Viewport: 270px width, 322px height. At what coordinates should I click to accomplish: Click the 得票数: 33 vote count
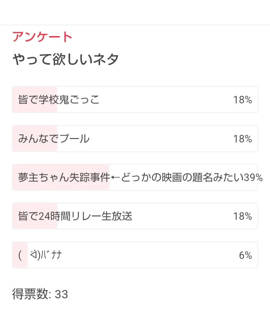coord(40,294)
